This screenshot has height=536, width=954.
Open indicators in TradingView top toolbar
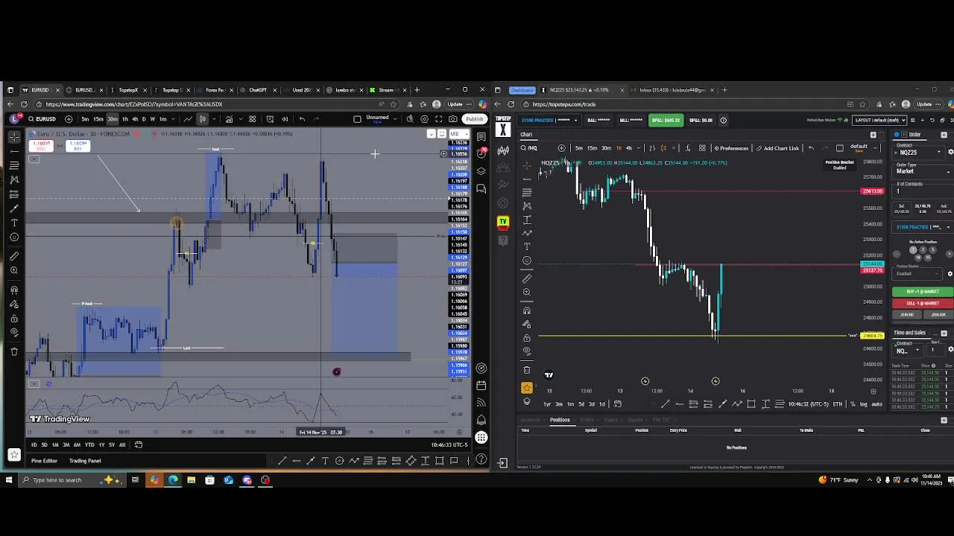[230, 119]
